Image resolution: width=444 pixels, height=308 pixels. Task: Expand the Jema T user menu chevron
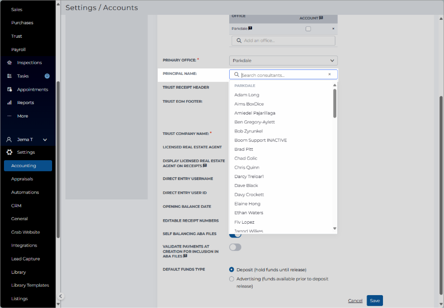coord(45,139)
